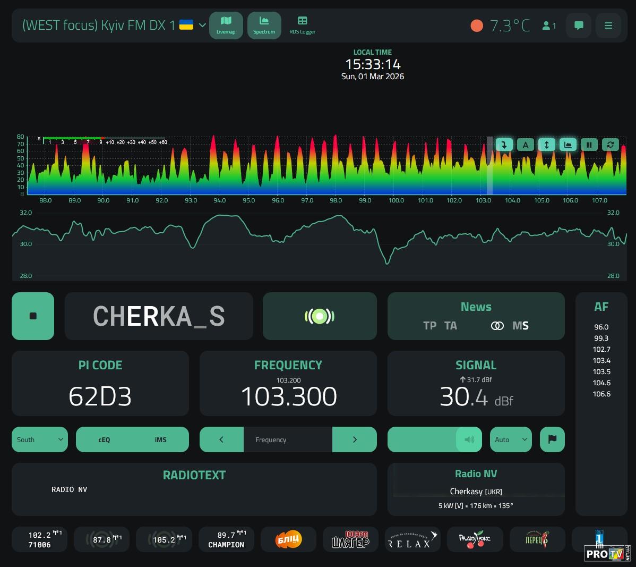Click the refresh icon on spectrum toolbar

(x=610, y=145)
